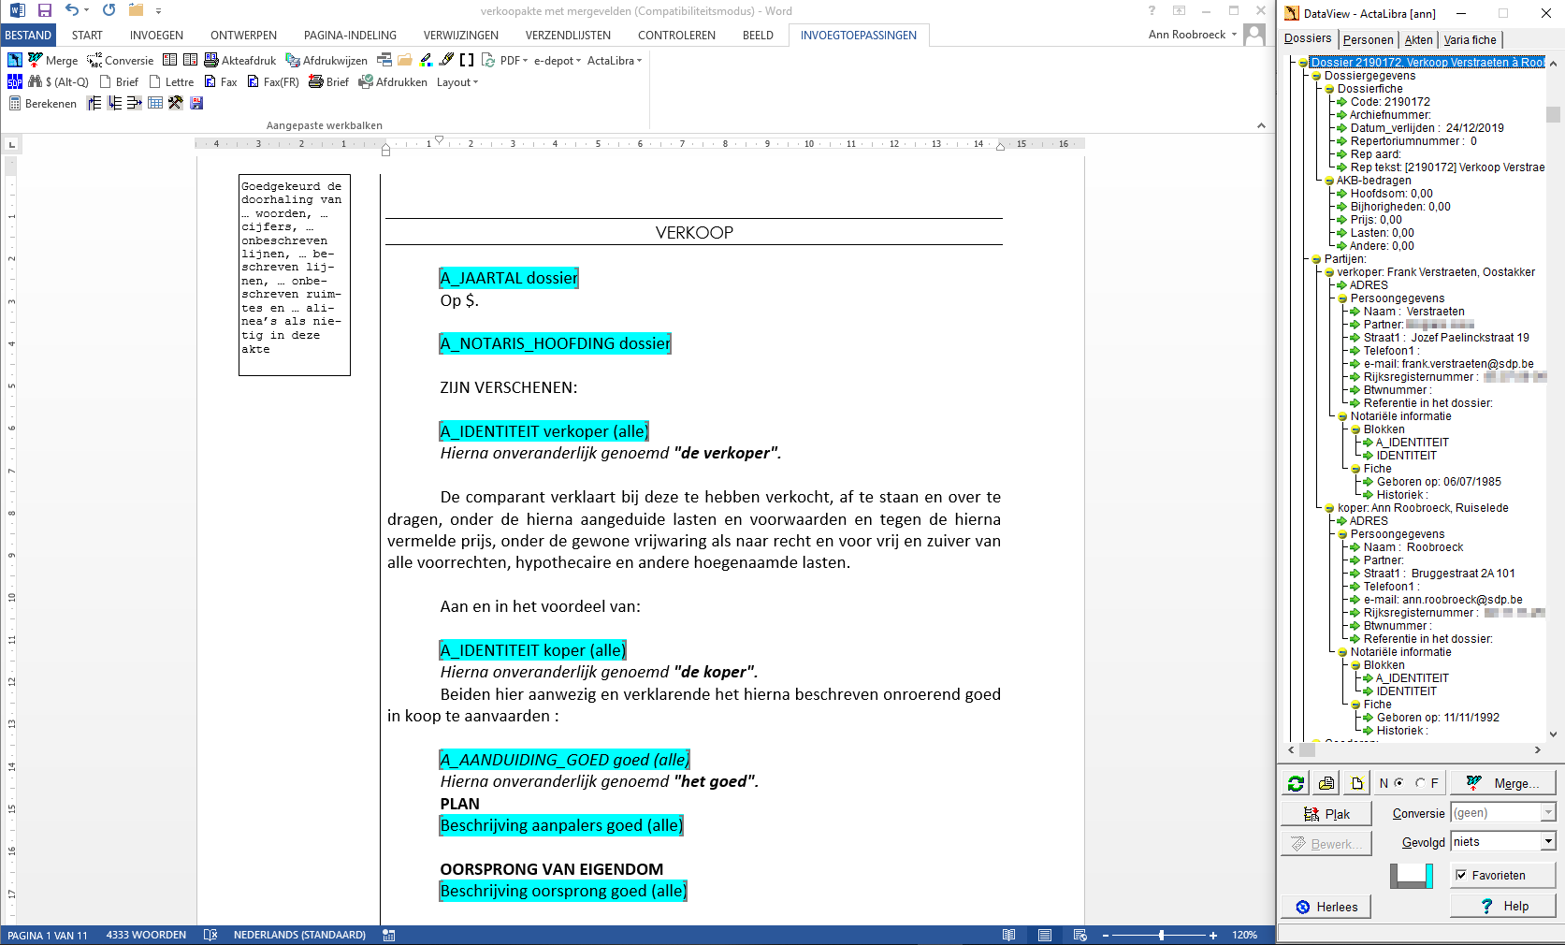Click the Lettre document icon
Viewport: 1565px width, 945px height.
pyautogui.click(x=155, y=81)
